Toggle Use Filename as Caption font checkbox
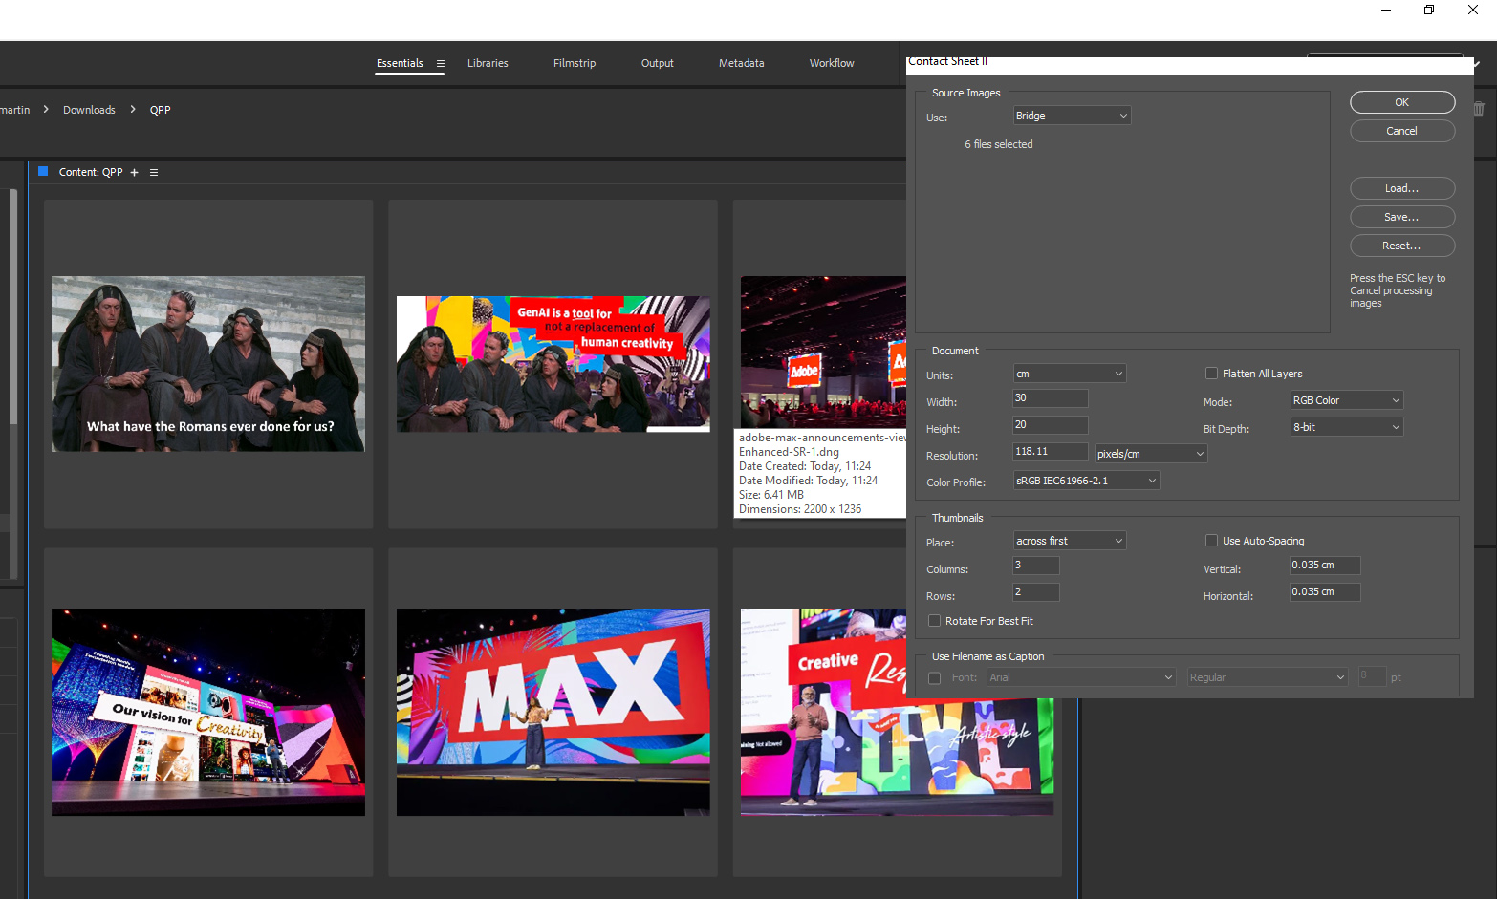Screen dimensions: 1497x899 (934, 677)
